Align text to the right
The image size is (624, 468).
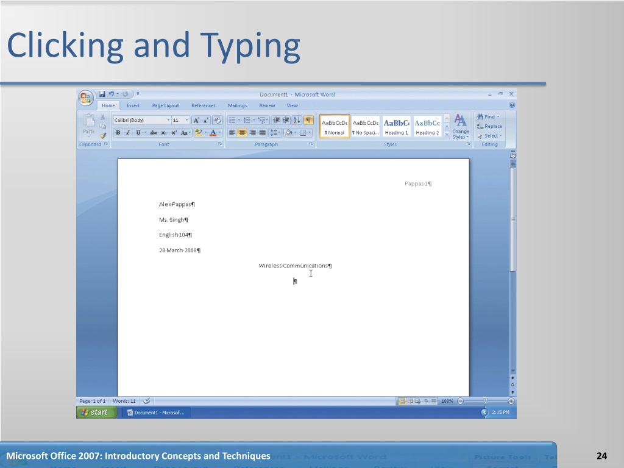pyautogui.click(x=252, y=133)
